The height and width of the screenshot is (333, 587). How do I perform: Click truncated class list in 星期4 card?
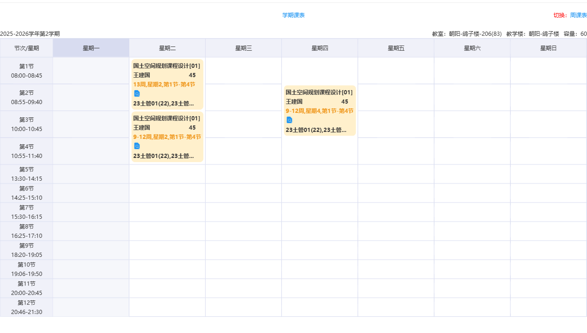pyautogui.click(x=316, y=130)
